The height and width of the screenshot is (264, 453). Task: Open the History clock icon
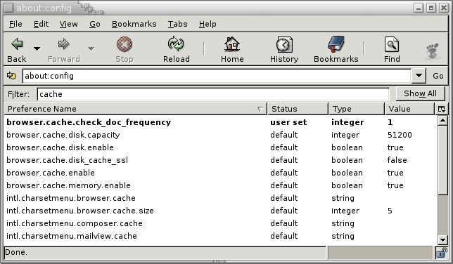[284, 45]
